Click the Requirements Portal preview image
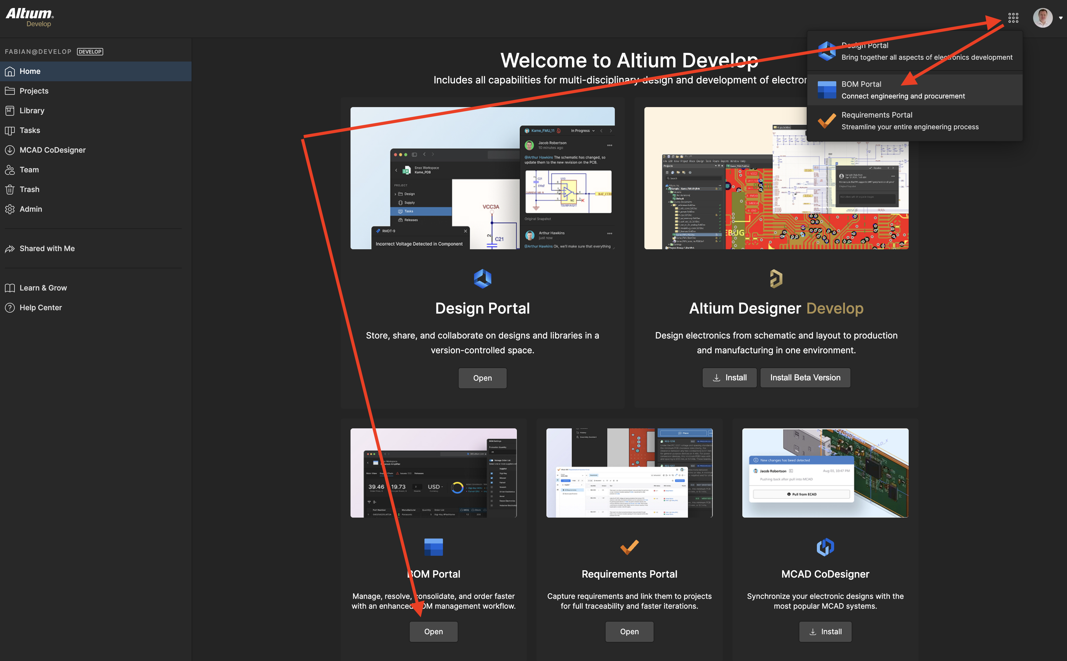The image size is (1067, 661). (630, 473)
